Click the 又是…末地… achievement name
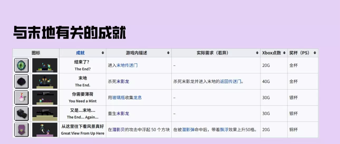This screenshot has width=340, height=144. click(82, 110)
